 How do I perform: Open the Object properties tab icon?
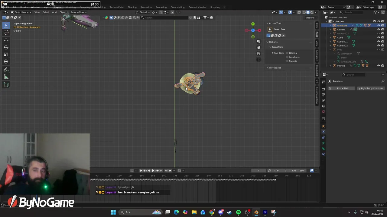coord(323,126)
